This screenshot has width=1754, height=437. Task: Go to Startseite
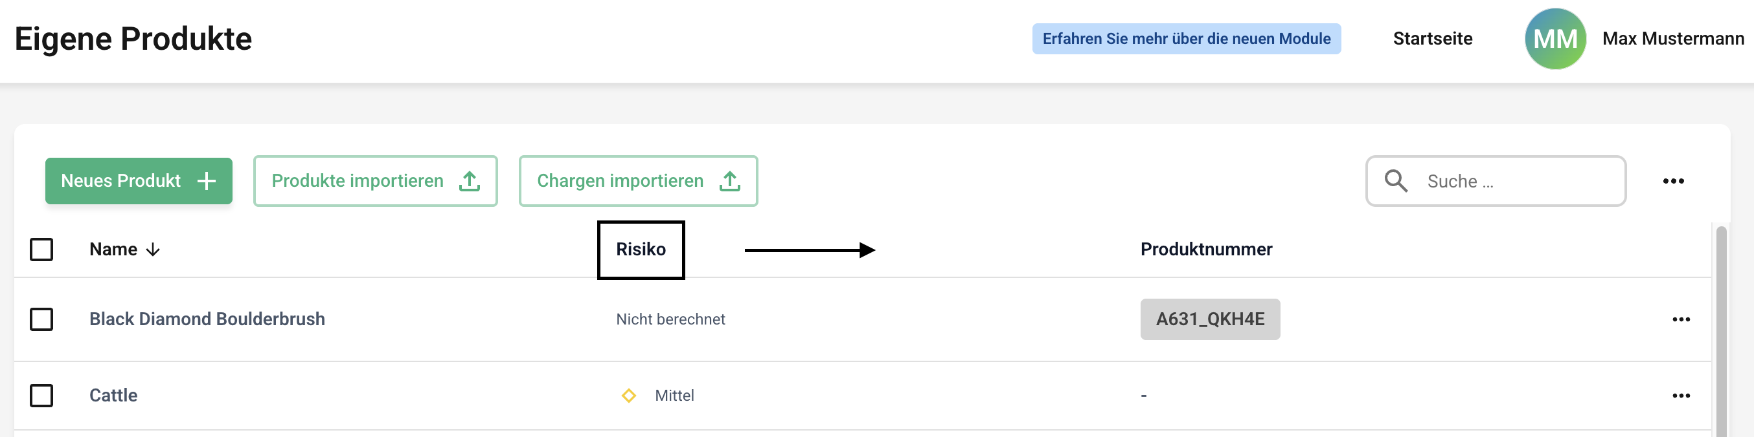pyautogui.click(x=1432, y=39)
